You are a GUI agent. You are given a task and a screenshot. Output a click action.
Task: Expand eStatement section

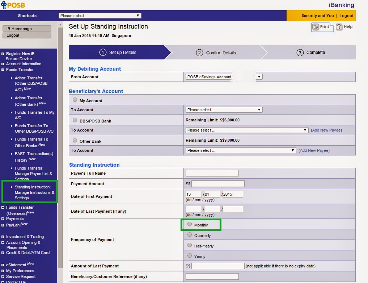point(3,265)
